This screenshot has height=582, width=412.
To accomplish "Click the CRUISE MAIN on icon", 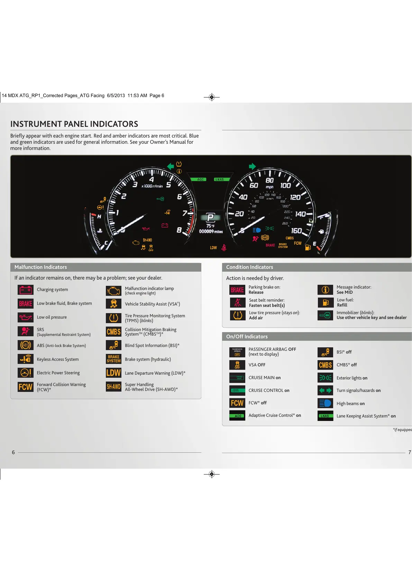I will [237, 378].
